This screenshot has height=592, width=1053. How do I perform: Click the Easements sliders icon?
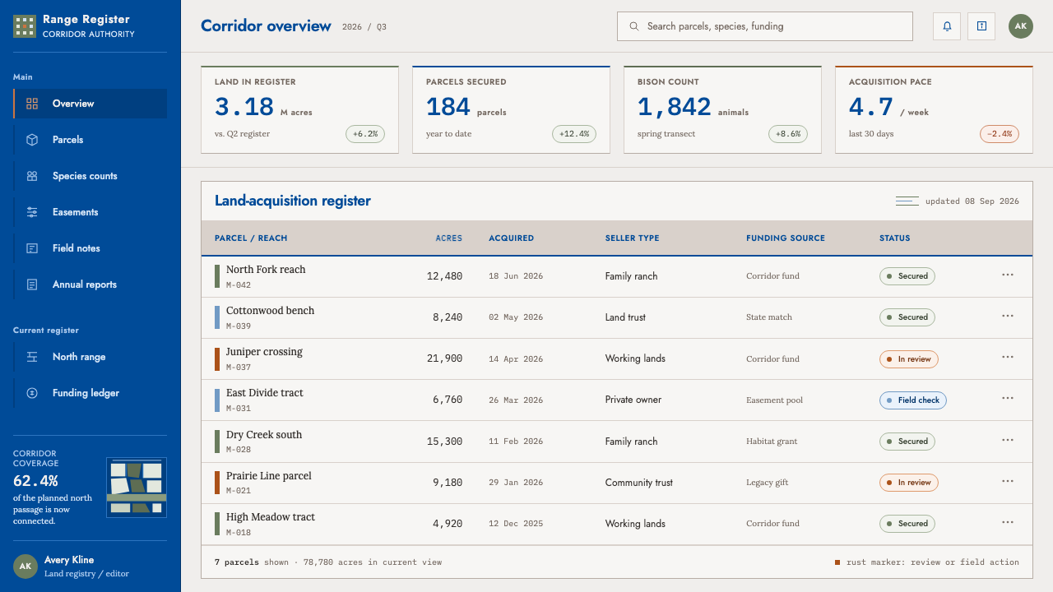click(32, 212)
